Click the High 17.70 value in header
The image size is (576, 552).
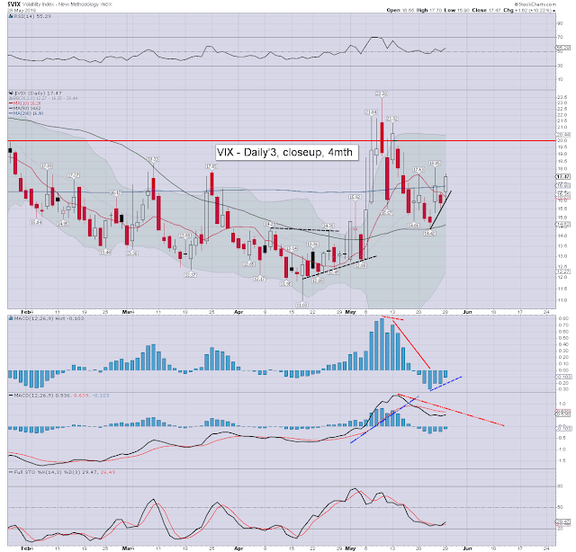coord(429,10)
